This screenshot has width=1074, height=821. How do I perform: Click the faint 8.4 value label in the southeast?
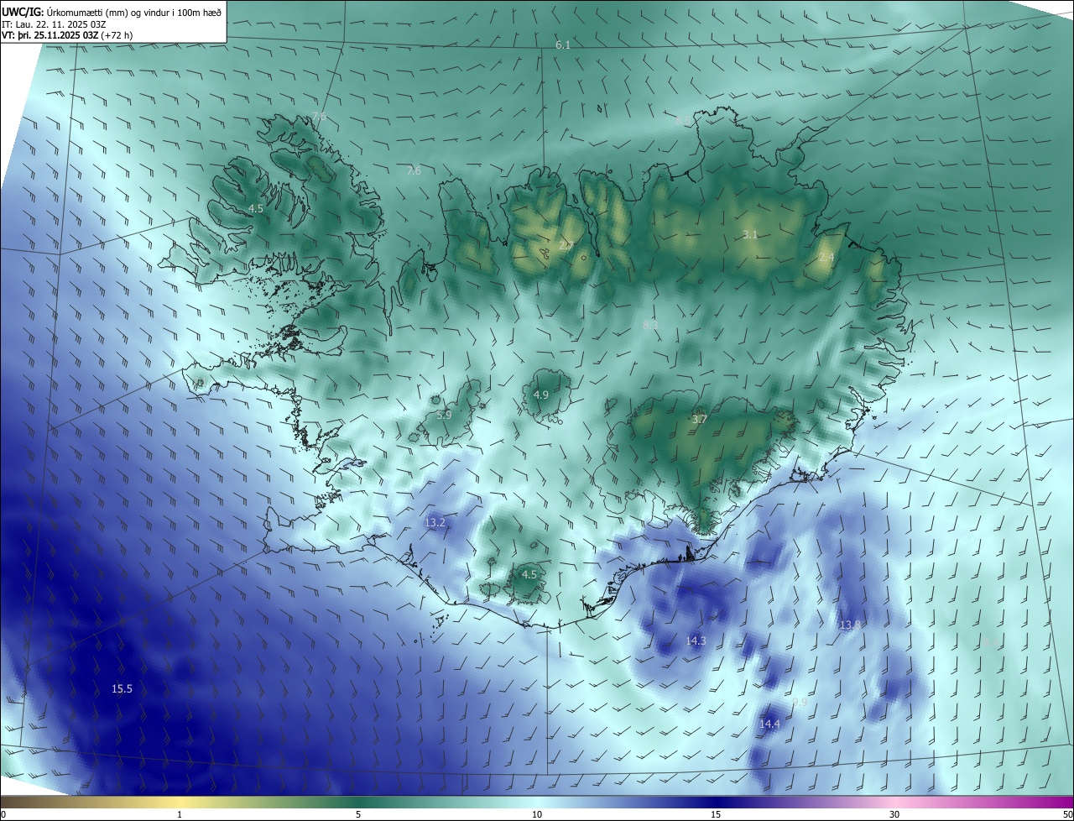[992, 642]
